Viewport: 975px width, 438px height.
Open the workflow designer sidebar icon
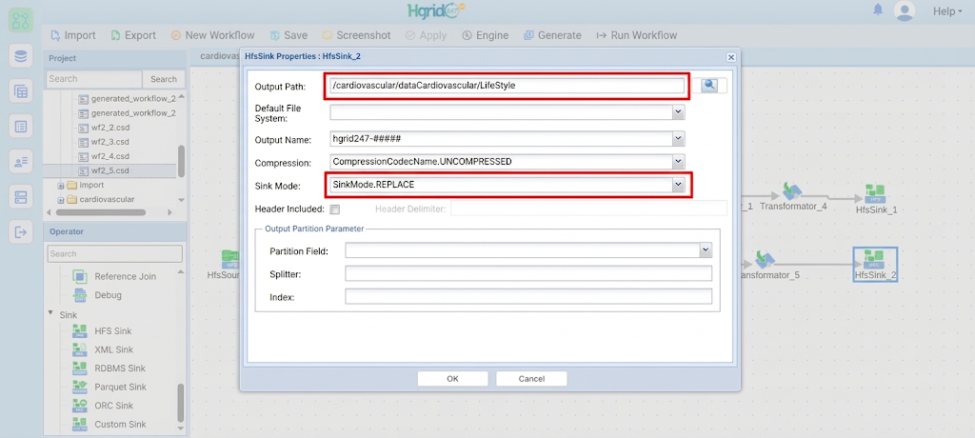tap(21, 21)
